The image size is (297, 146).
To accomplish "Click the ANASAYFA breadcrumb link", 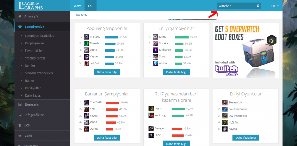I will pyautogui.click(x=82, y=15).
